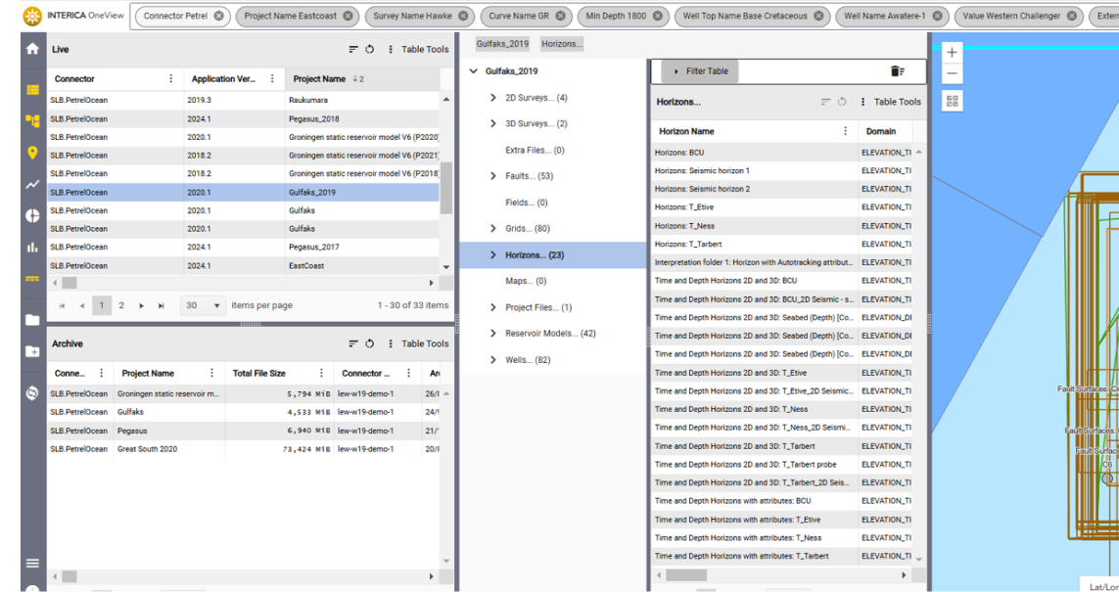Zoom out on the map
Viewport: 1119px width, 592px height.
[x=952, y=73]
